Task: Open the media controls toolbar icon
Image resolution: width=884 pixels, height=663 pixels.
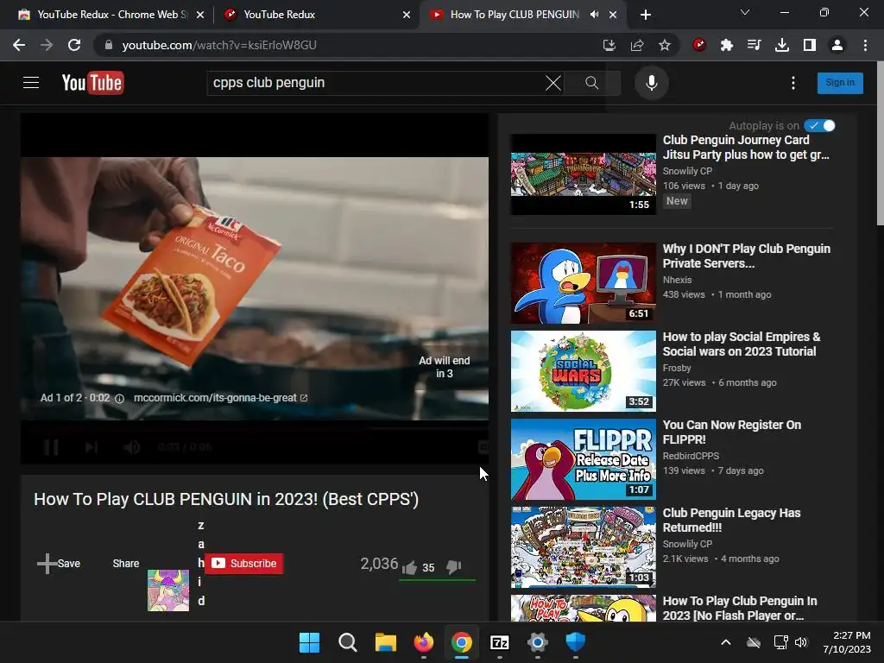Action: [755, 45]
